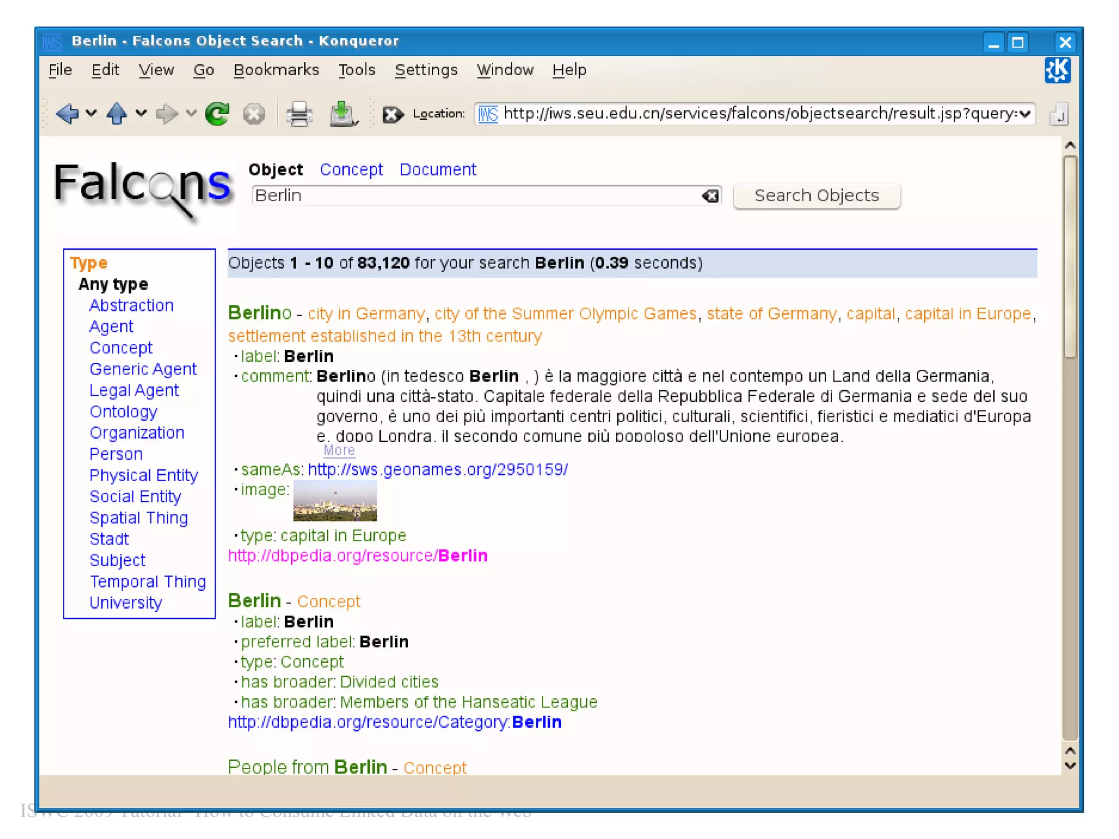Image resolution: width=1119 pixels, height=839 pixels.
Task: Open the Settings menu
Action: tap(426, 70)
